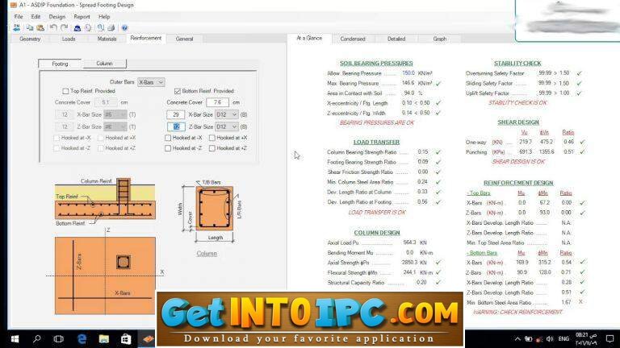Tick Hooked at -X for top reinforcement
The image size is (620, 348).
click(57, 138)
